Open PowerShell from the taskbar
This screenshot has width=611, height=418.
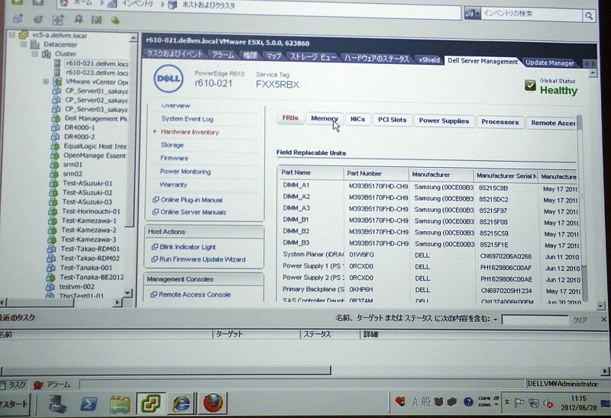pyautogui.click(x=89, y=404)
